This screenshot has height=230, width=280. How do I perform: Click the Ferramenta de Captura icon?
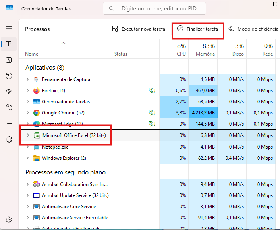(37, 79)
